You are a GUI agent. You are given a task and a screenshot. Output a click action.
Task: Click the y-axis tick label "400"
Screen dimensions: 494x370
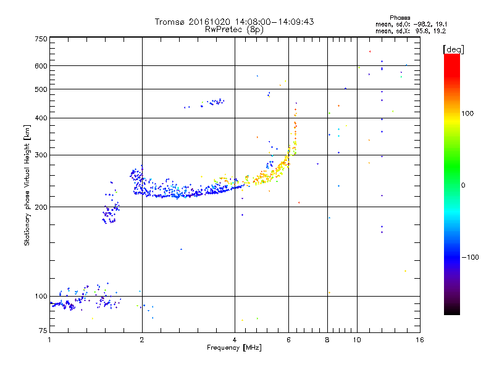click(41, 118)
